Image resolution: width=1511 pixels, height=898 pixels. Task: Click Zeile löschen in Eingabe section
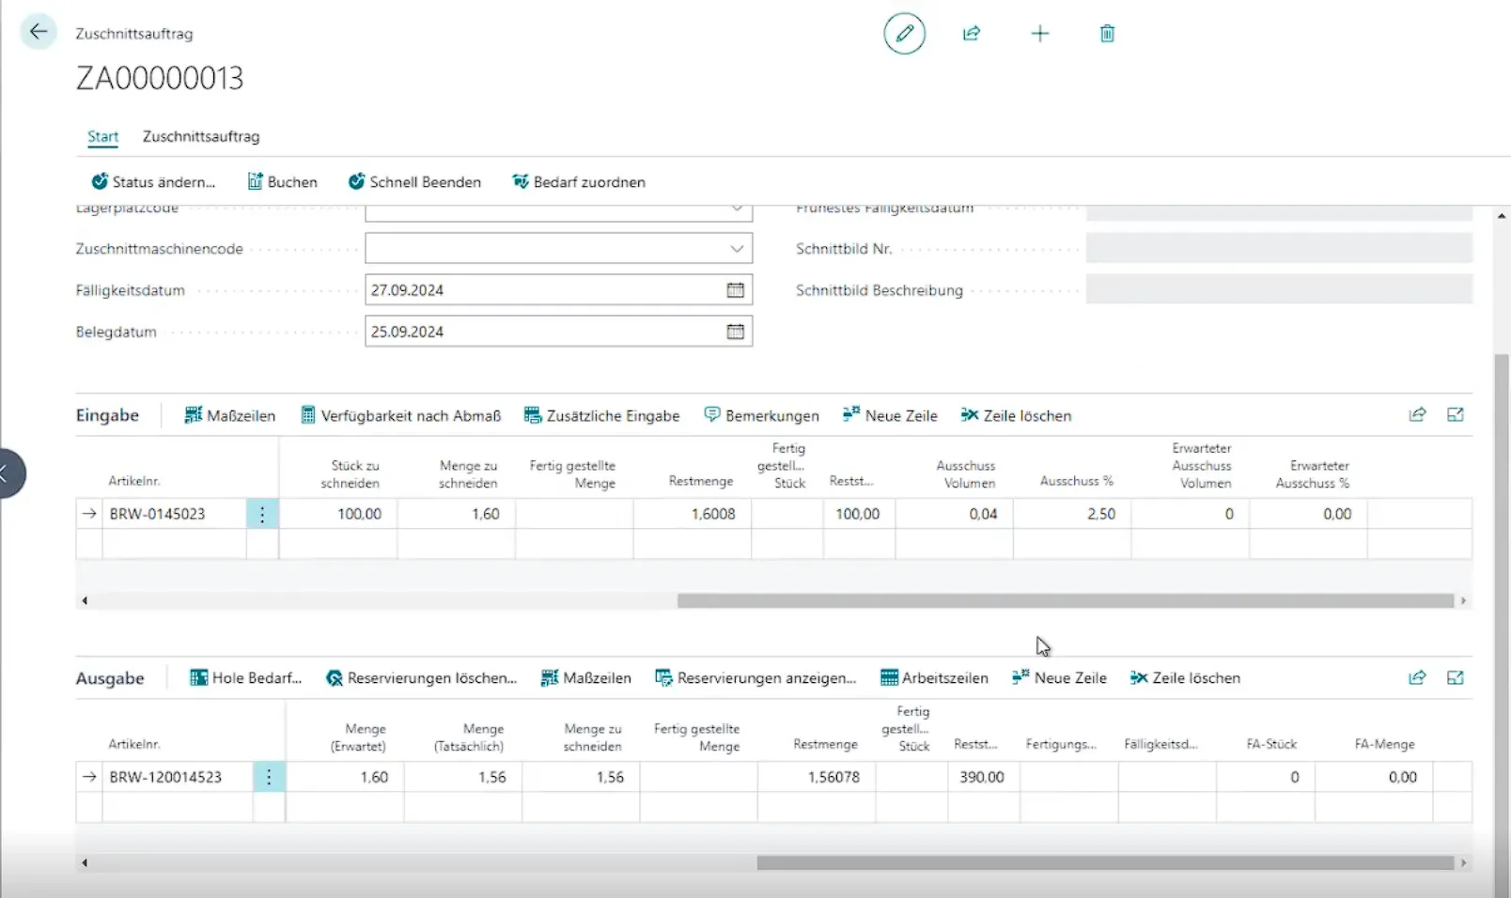click(x=1016, y=415)
